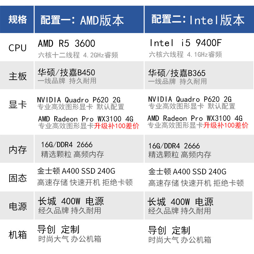The height and width of the screenshot is (254, 254).
Task: Select the 显卡 row label
Action: coord(18,104)
